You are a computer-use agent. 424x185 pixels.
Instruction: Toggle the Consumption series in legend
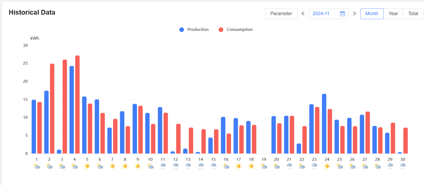[x=239, y=30]
